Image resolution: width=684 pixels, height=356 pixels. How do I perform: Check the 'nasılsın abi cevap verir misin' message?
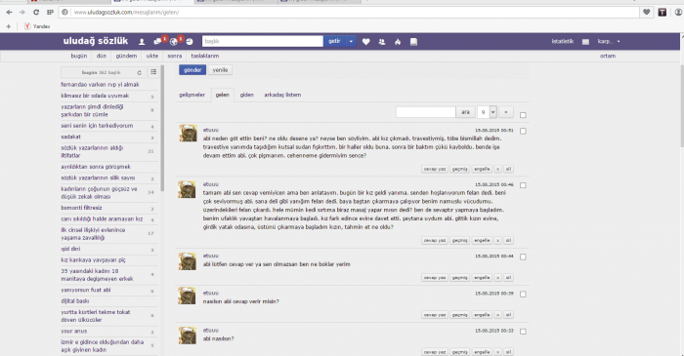523,295
